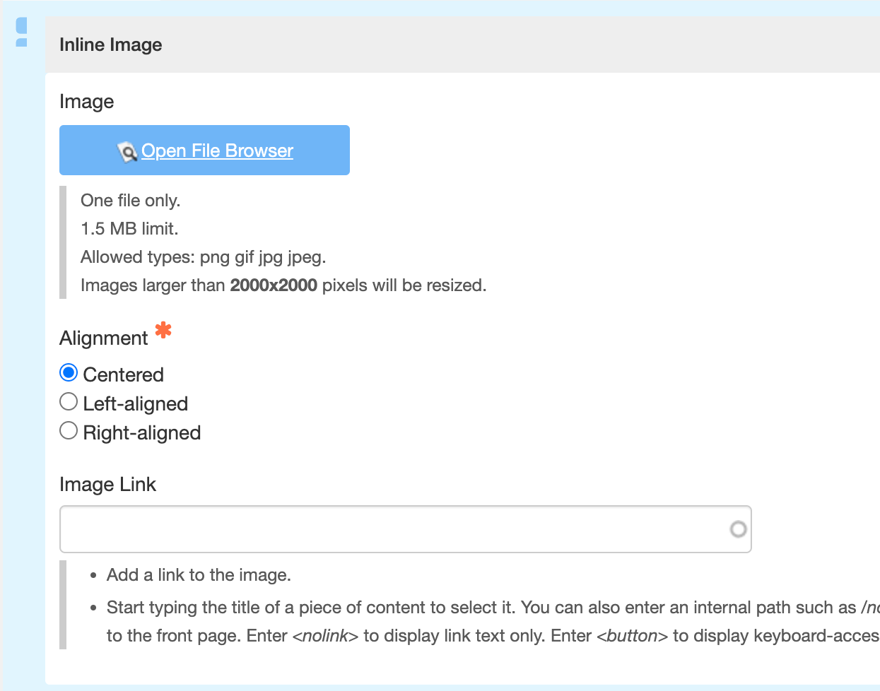The image size is (880, 691).
Task: Collapse the Inline Image section header
Action: coord(110,45)
